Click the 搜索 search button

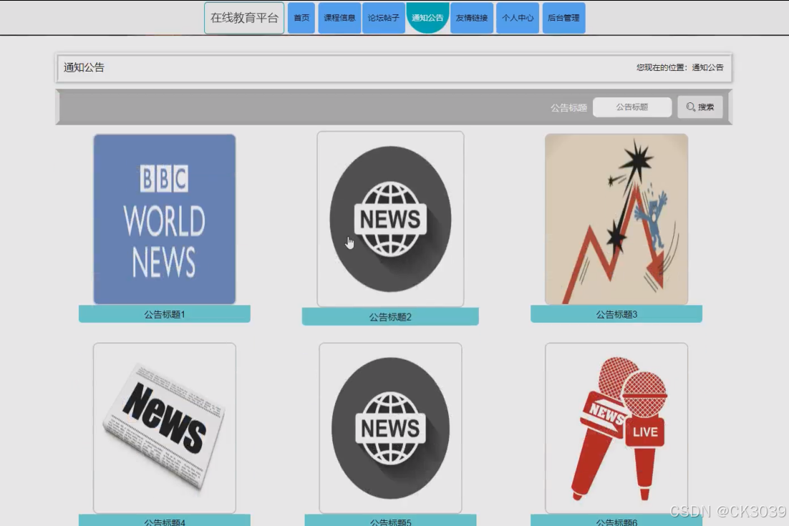point(700,107)
